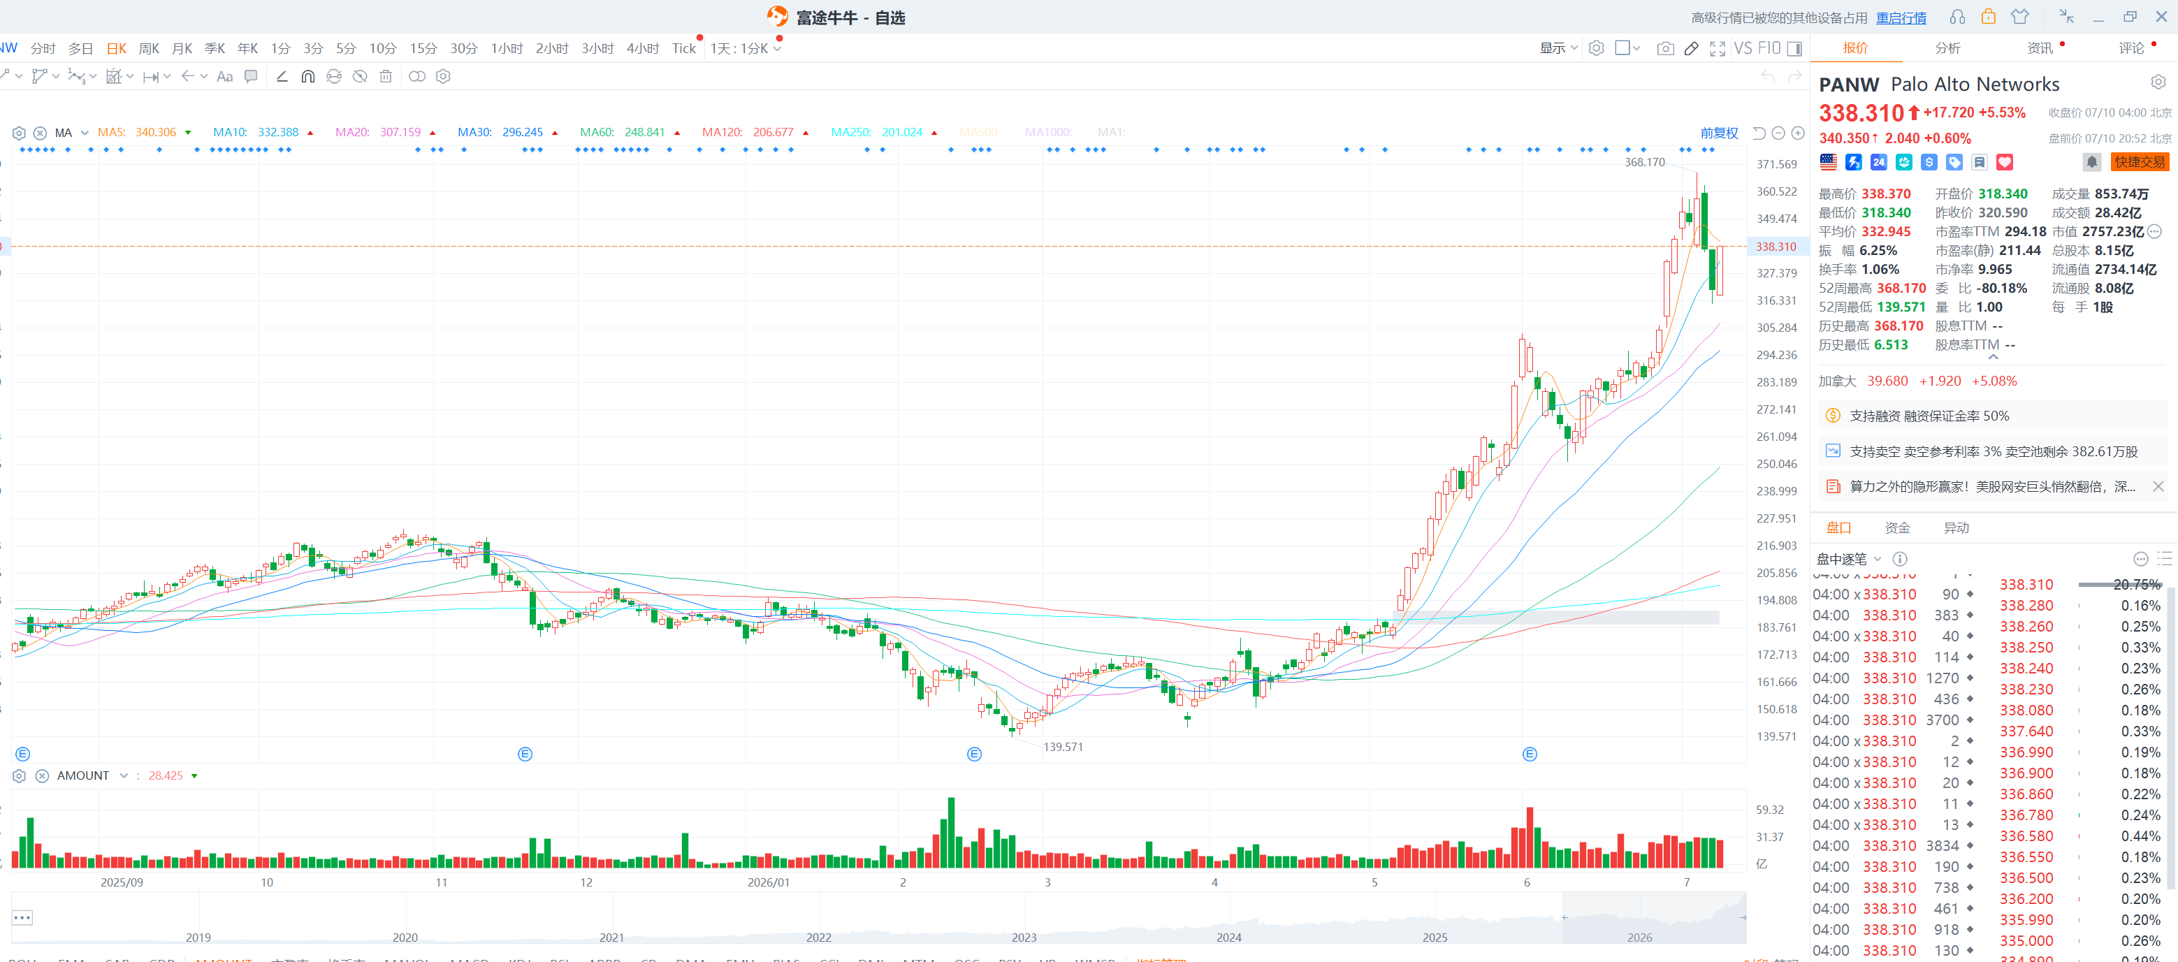2178x962 pixels.
Task: Open customer service headphones icon
Action: click(1957, 17)
